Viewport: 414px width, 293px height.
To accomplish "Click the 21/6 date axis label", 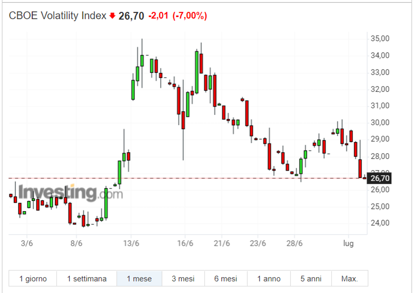I will point(222,243).
